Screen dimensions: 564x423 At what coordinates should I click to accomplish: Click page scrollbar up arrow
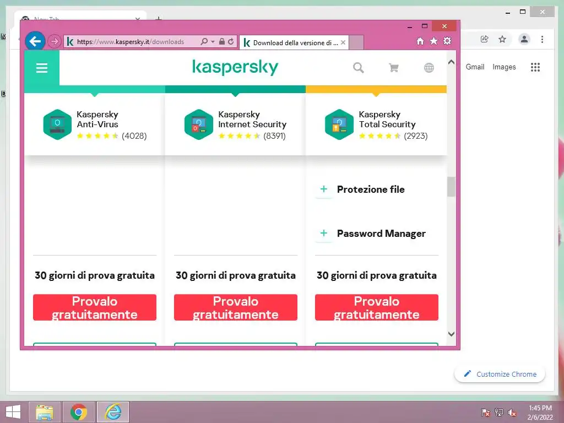452,62
